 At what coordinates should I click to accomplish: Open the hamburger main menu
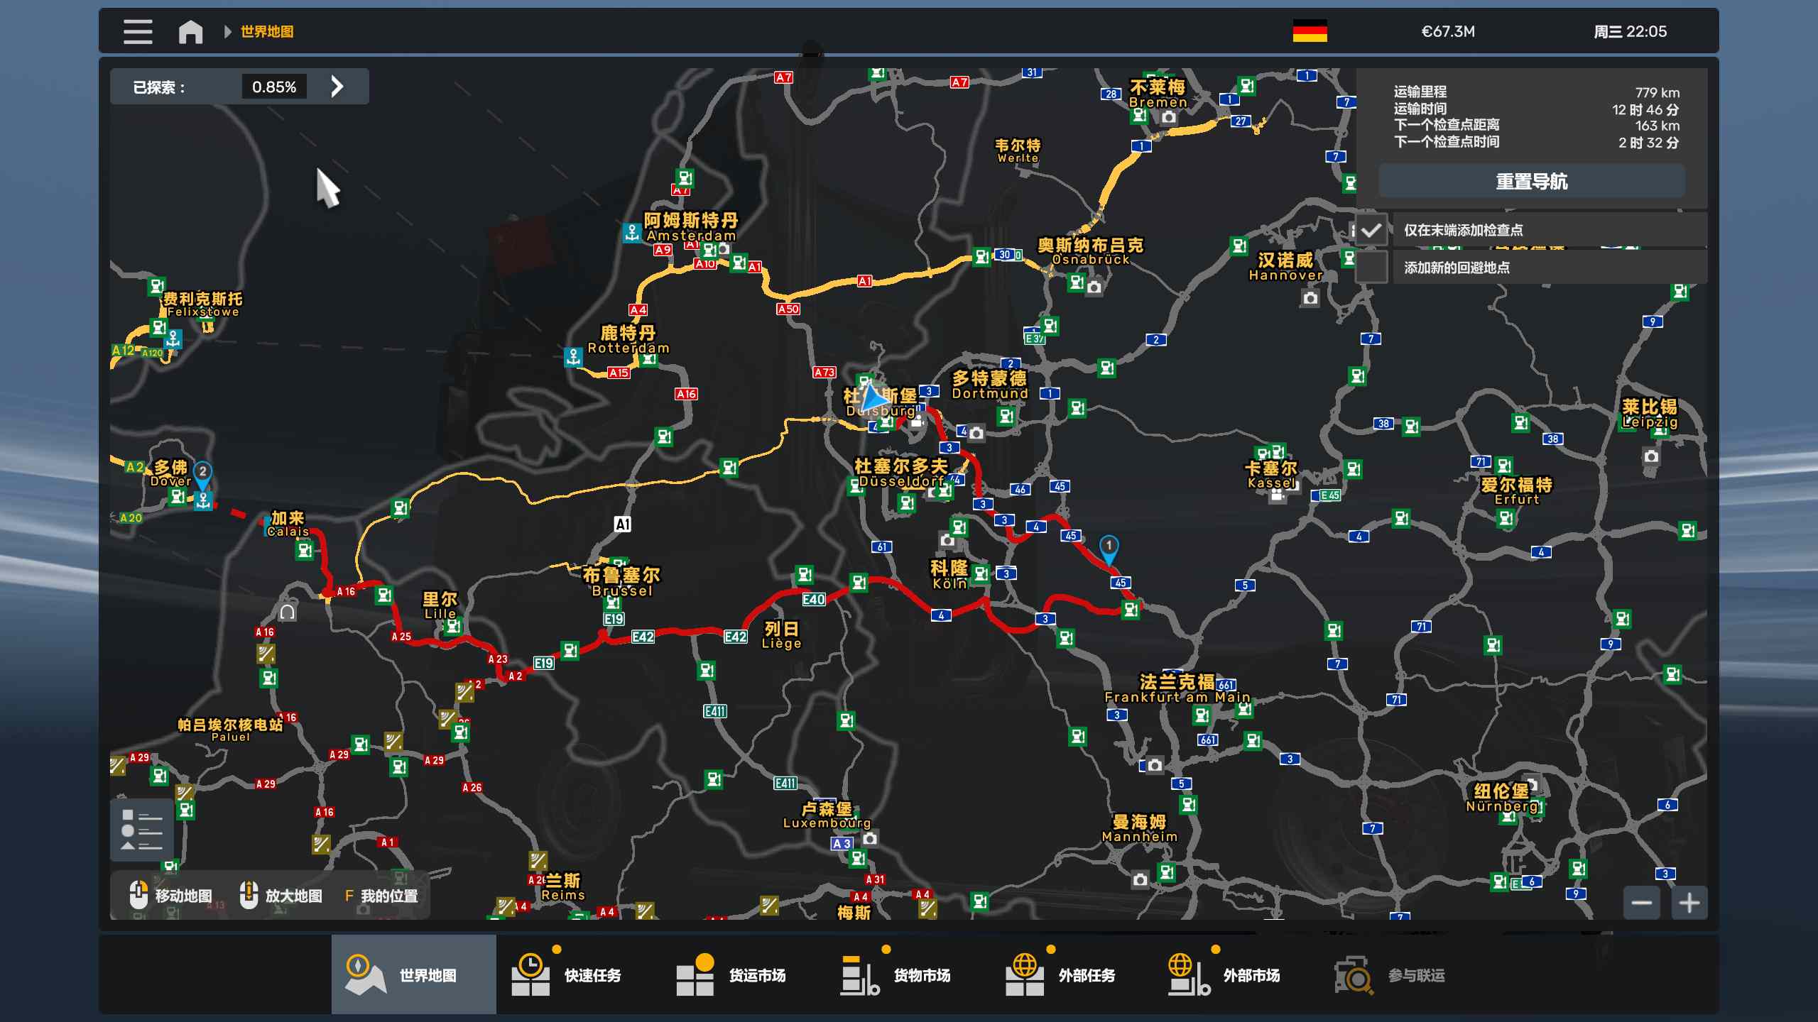tap(138, 32)
